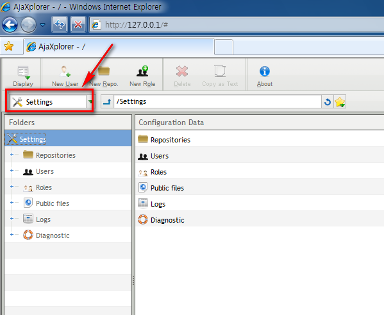Click the browser address bar URL
This screenshot has width=384, height=315.
[237, 24]
